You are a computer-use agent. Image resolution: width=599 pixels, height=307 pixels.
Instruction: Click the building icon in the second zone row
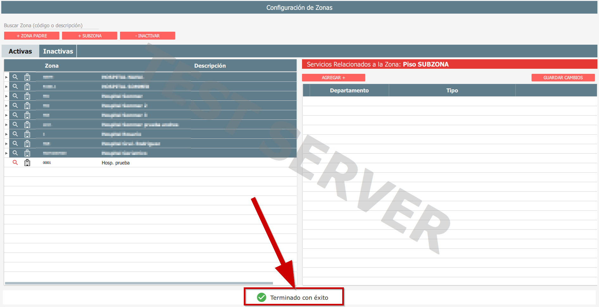(x=28, y=86)
